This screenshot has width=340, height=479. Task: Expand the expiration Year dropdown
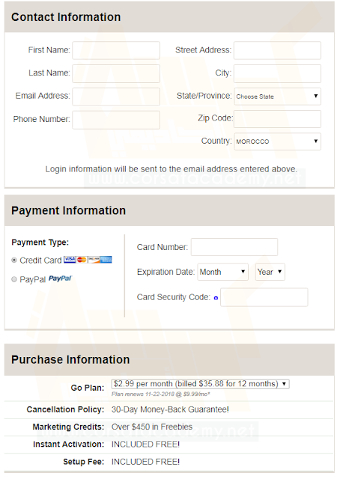(270, 272)
